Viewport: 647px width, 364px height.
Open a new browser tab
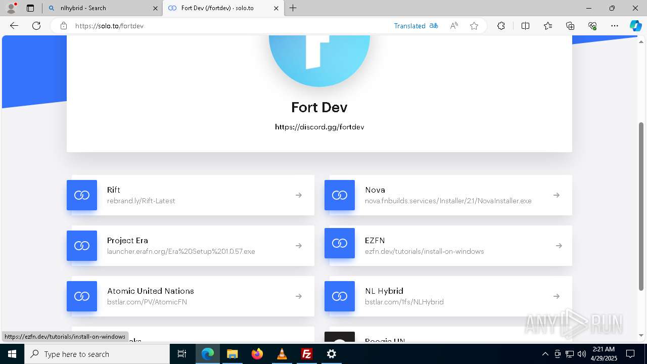click(293, 8)
